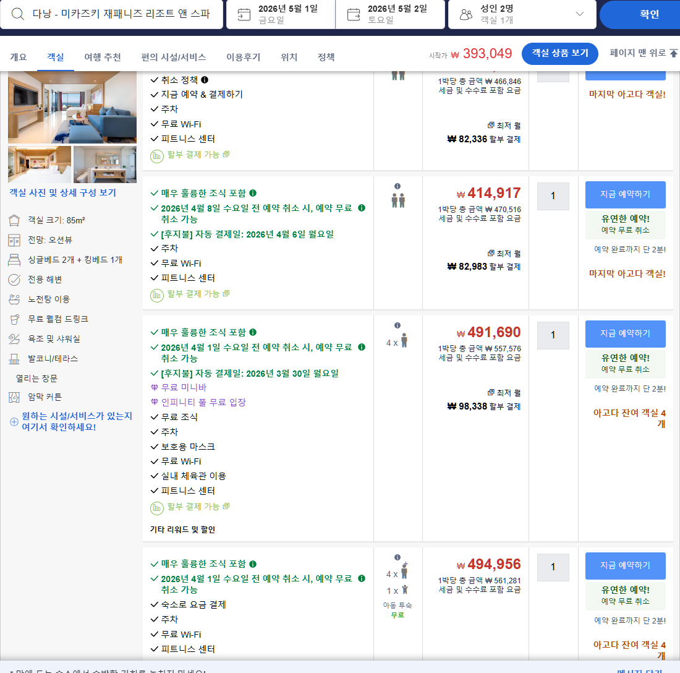The height and width of the screenshot is (673, 680).
Task: Click the hotel name search field
Action: click(111, 14)
